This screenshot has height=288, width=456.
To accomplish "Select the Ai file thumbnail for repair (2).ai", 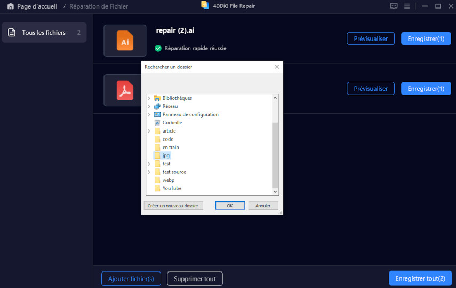I will pos(125,41).
